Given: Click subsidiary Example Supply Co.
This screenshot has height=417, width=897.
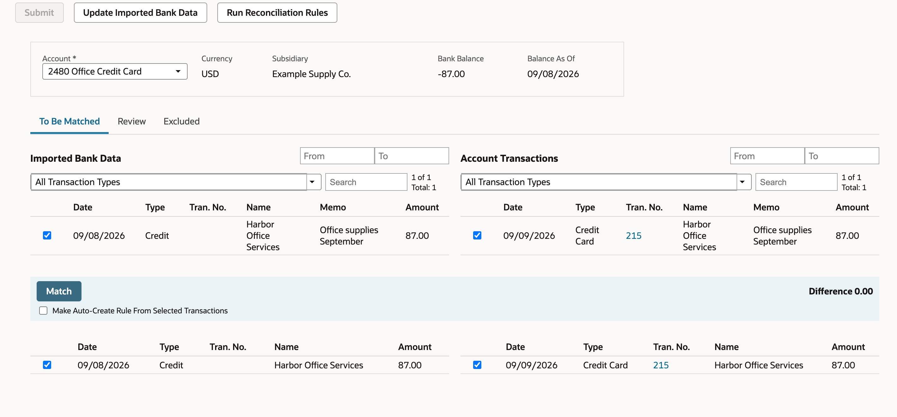Looking at the screenshot, I should (311, 74).
